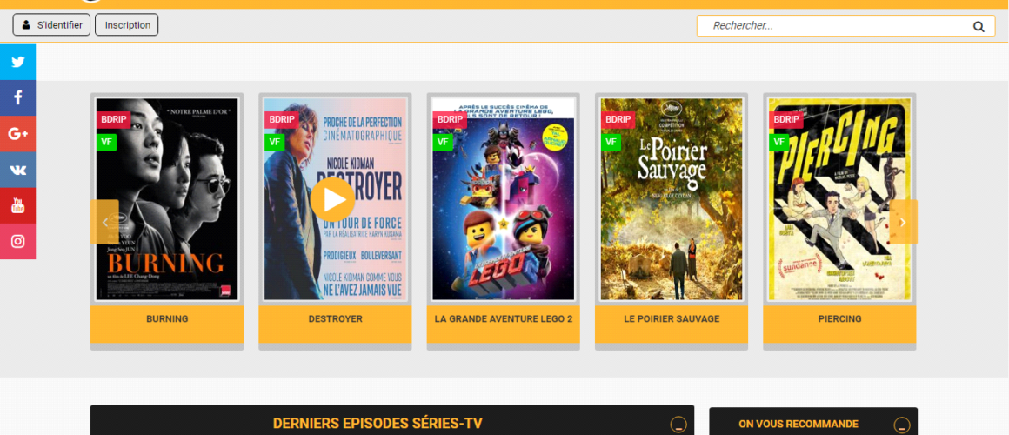Viewport: 1009px width, 435px height.
Task: Click the Google Plus sidebar icon
Action: click(17, 134)
